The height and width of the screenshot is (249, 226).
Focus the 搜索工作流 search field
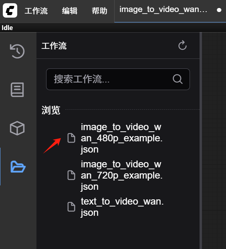[x=118, y=79]
